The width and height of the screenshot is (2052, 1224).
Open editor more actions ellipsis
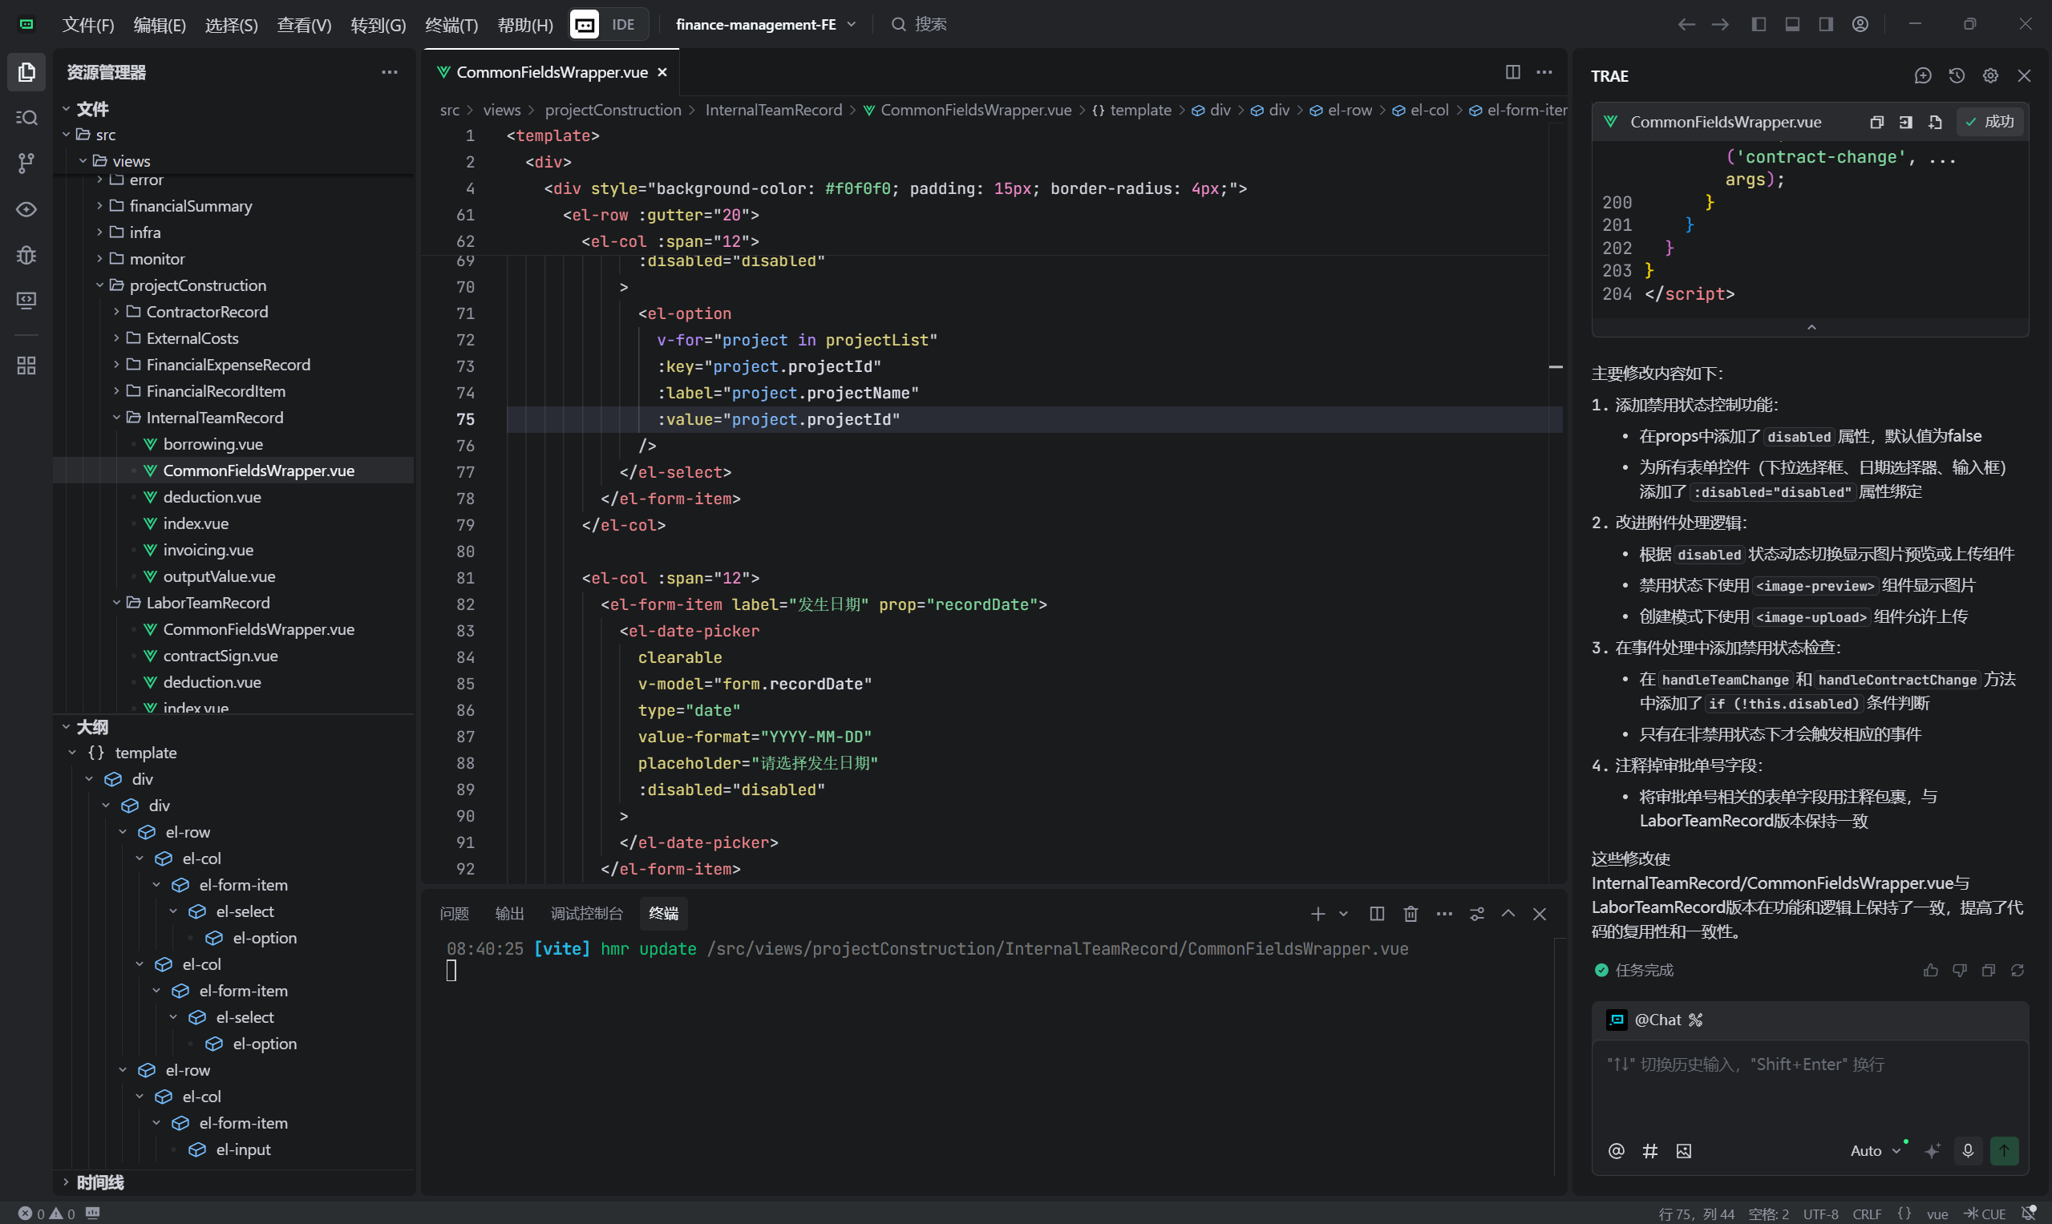click(x=1544, y=73)
